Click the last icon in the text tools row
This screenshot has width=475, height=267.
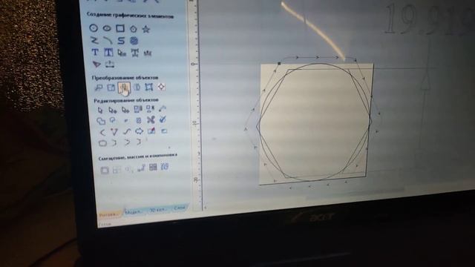coord(148,53)
